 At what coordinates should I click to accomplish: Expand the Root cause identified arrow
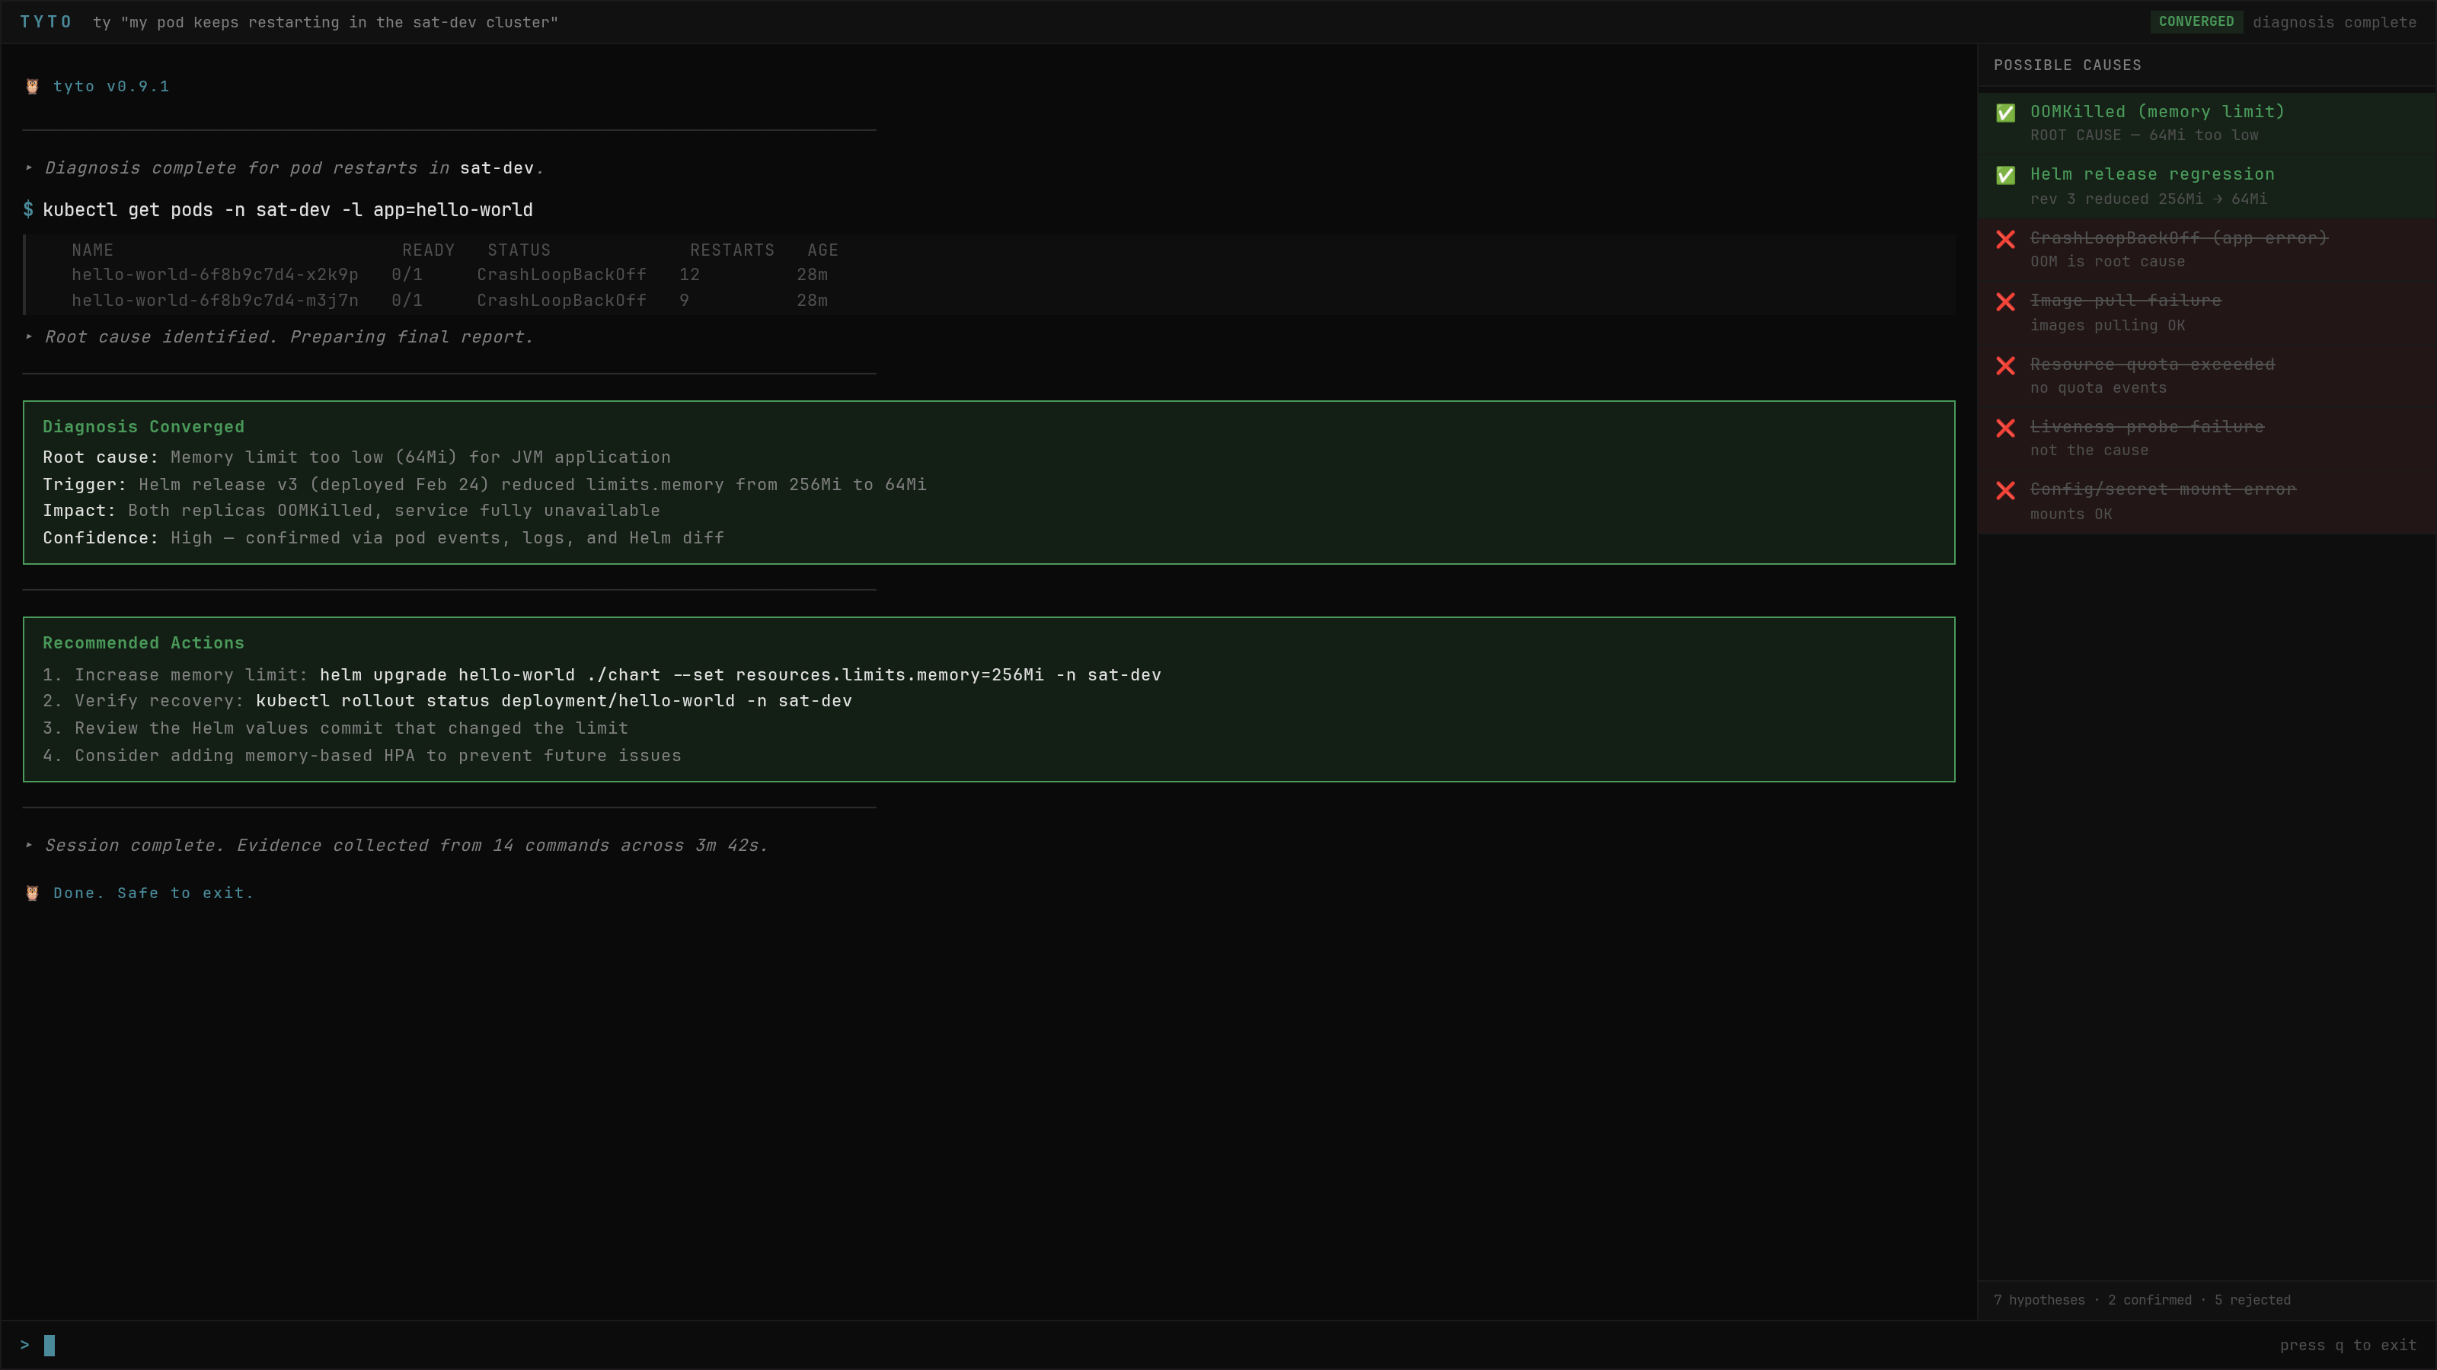click(x=30, y=336)
